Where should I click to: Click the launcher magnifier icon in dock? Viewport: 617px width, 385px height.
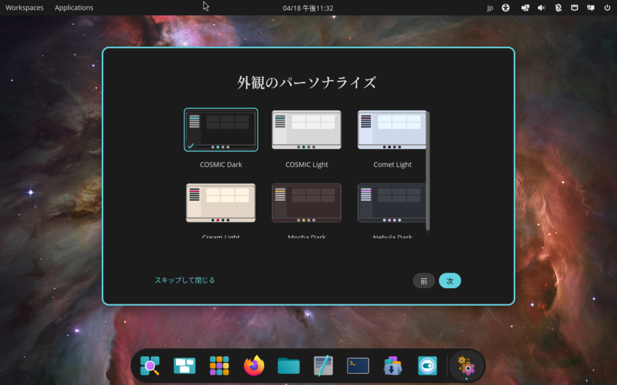[x=149, y=365]
